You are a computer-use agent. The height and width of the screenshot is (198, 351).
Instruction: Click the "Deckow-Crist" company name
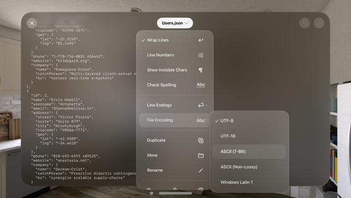click(x=70, y=170)
